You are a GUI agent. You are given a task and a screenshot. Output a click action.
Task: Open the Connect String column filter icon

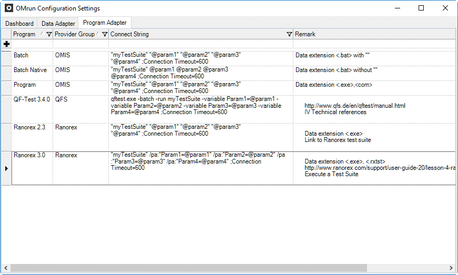tap(289, 34)
